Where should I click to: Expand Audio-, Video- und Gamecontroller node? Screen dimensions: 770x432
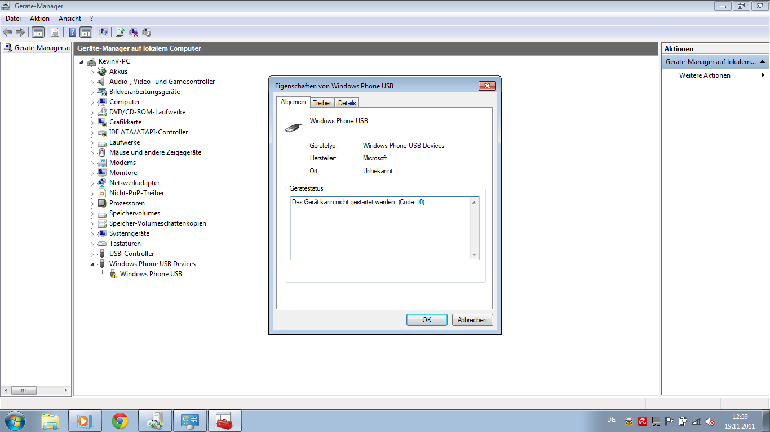click(92, 82)
